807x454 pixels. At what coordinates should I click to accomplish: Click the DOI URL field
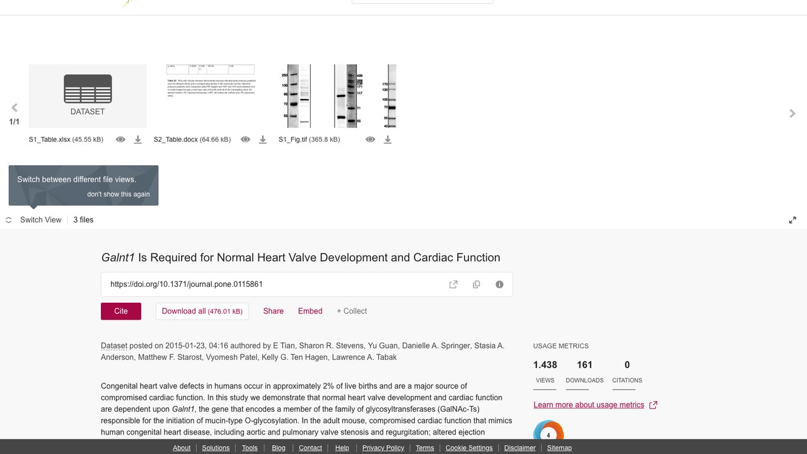(307, 284)
